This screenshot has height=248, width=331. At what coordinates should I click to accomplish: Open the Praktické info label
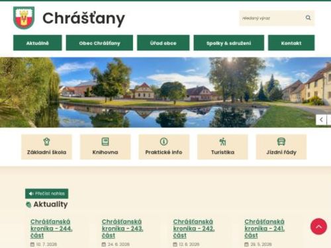click(x=164, y=152)
